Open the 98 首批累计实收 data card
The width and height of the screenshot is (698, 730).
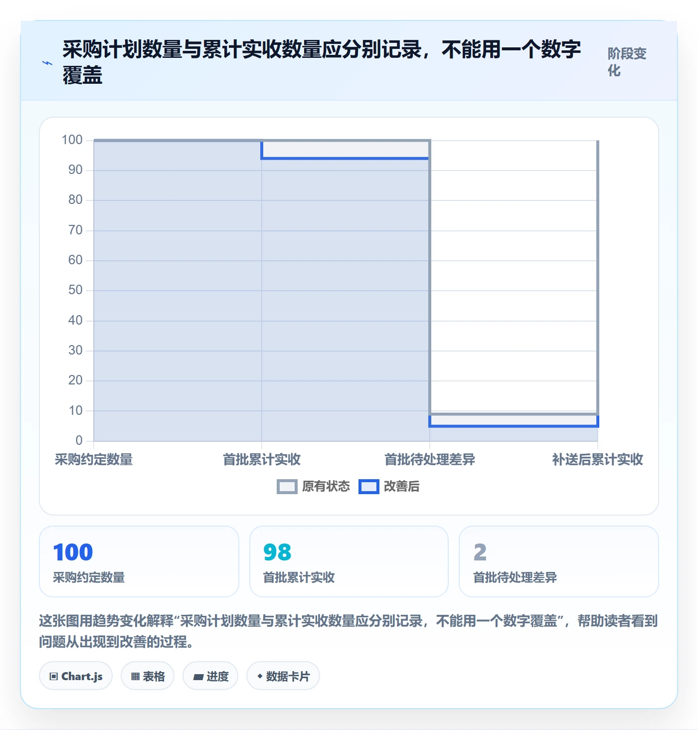pos(349,561)
